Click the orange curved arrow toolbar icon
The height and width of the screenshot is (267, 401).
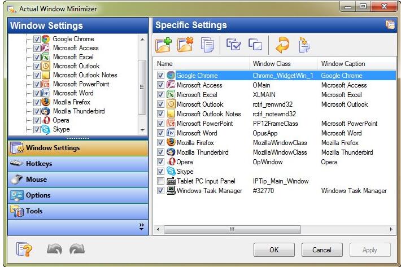[282, 45]
